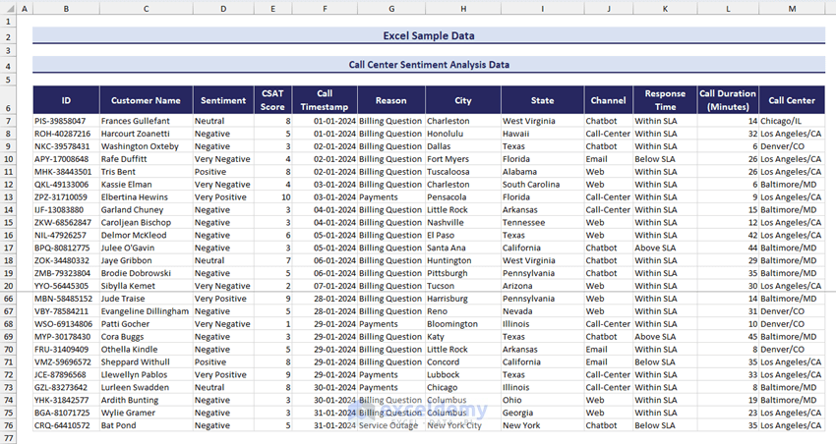836x444 pixels.
Task: Select the Reason header cell
Action: click(x=391, y=100)
